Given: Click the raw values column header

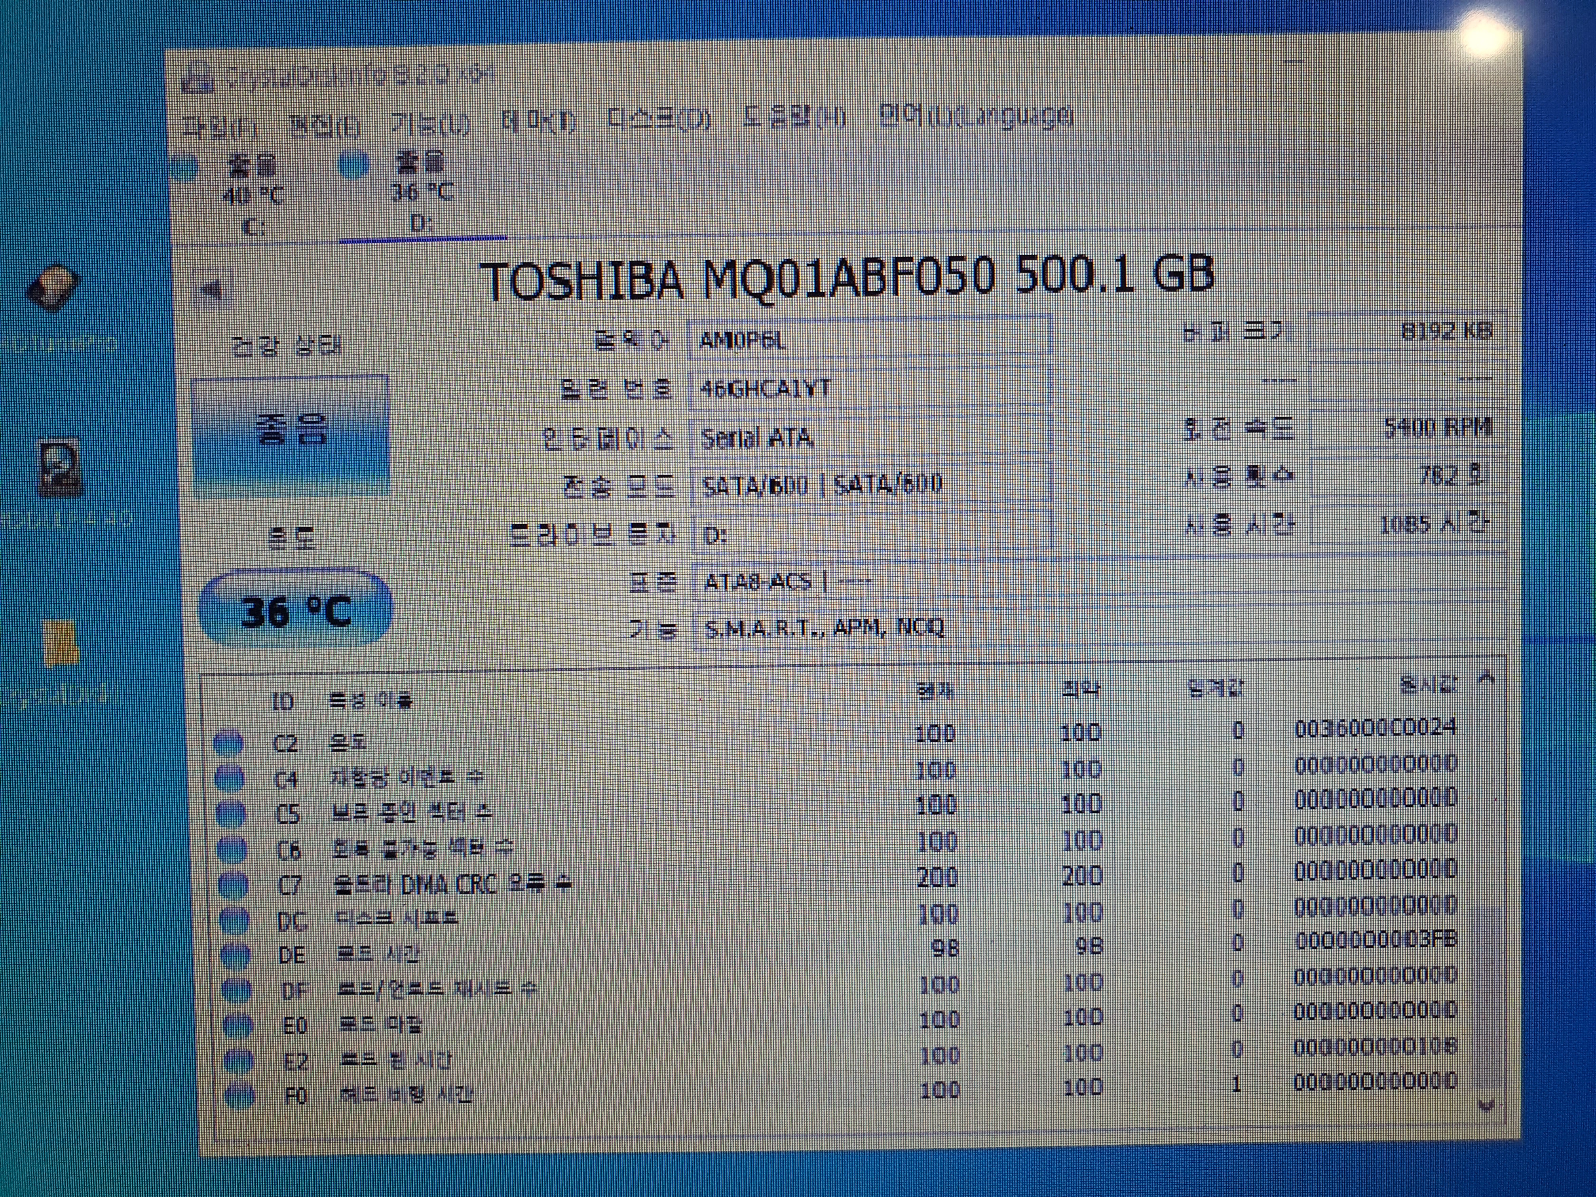Looking at the screenshot, I should point(1429,684).
